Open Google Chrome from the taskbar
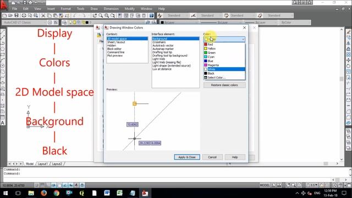352x198 pixels. 56,193
